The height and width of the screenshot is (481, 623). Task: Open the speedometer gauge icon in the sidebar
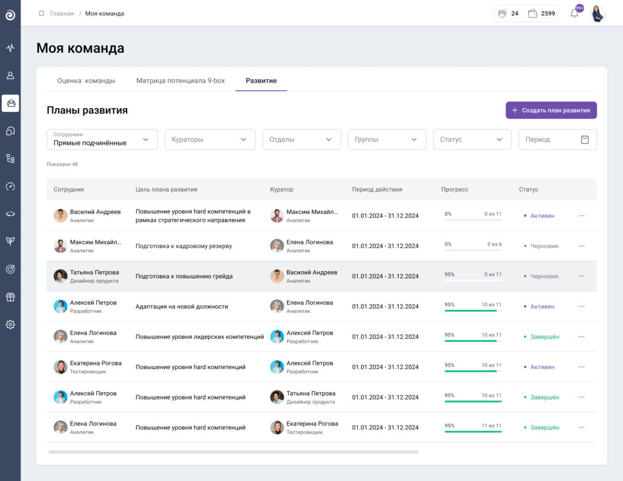coord(10,186)
